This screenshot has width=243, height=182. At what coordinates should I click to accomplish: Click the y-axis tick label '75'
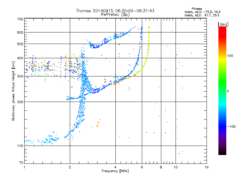(x=21, y=163)
